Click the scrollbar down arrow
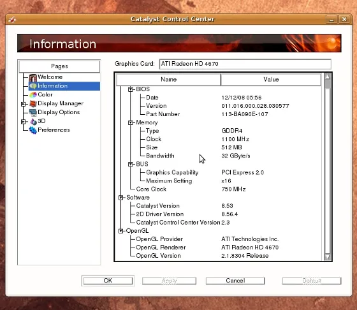The image size is (357, 310). [x=328, y=257]
